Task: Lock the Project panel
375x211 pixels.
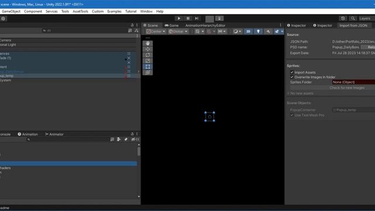Action: click(132, 134)
